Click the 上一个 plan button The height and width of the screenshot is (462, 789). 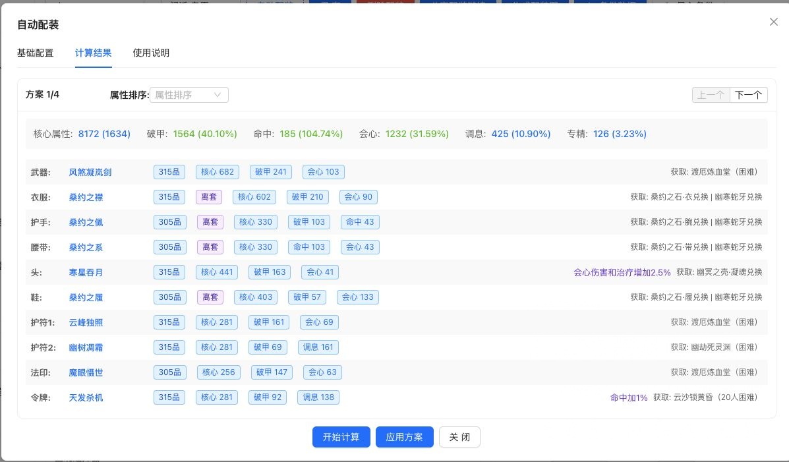point(711,95)
